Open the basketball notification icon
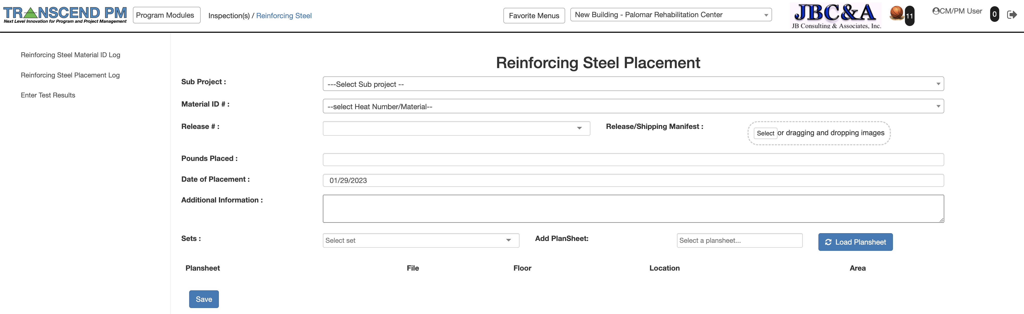 coord(896,13)
